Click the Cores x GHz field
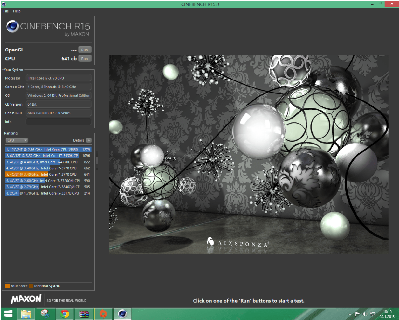The width and height of the screenshot is (399, 320). [59, 87]
